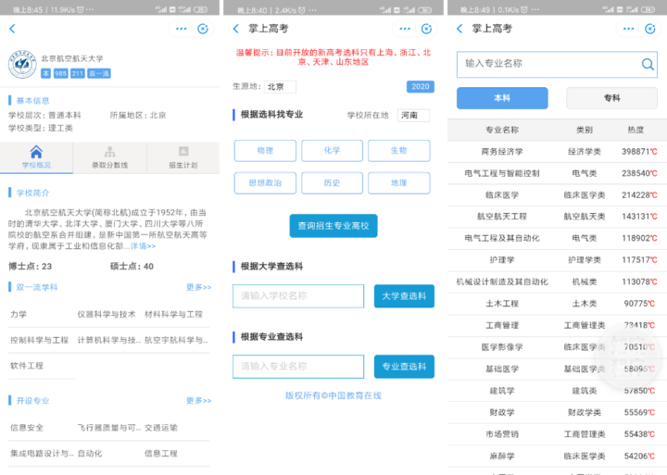Select 仪器科学与技术 discipline
This screenshot has height=475, width=667.
pyautogui.click(x=107, y=314)
